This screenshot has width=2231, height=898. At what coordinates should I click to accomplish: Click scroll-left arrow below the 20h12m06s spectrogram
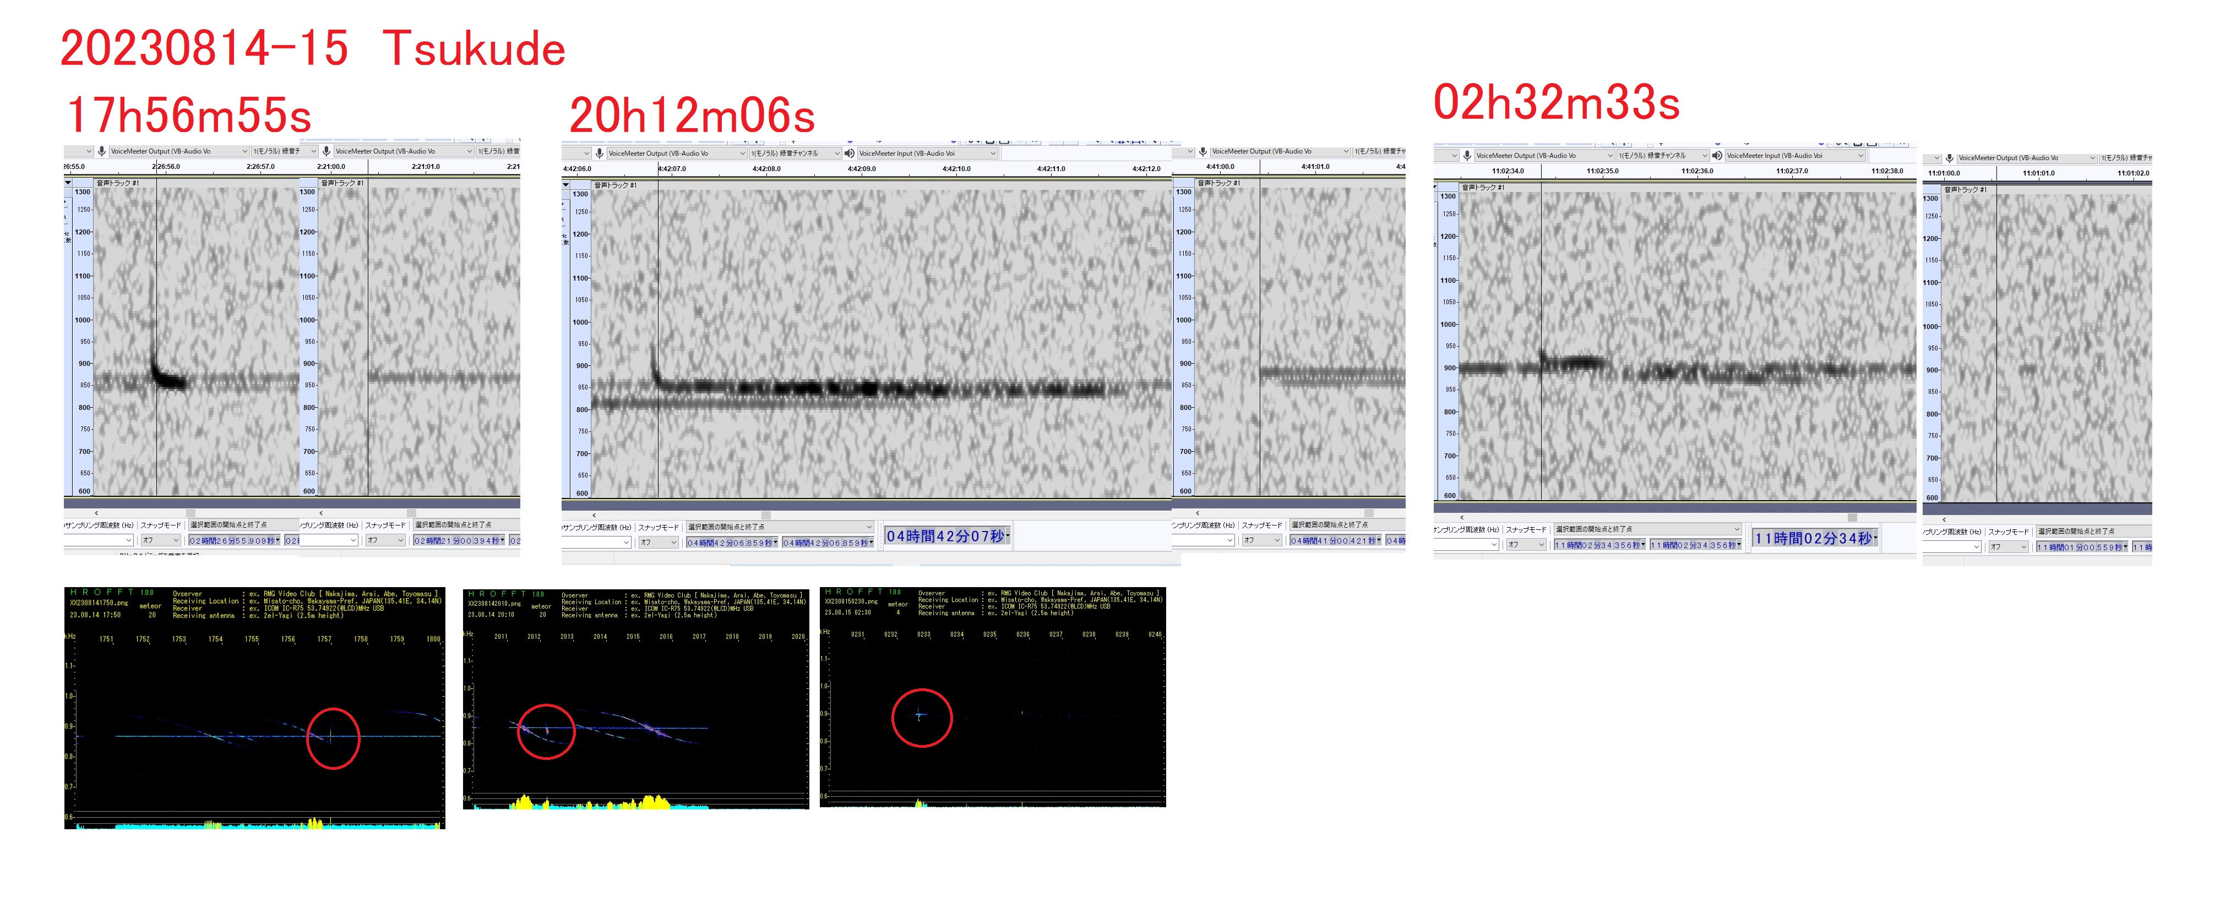tap(594, 514)
